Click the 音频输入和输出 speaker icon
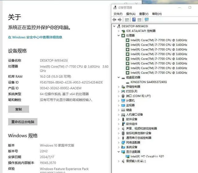Viewport: 198px width, 173px height. click(123, 161)
